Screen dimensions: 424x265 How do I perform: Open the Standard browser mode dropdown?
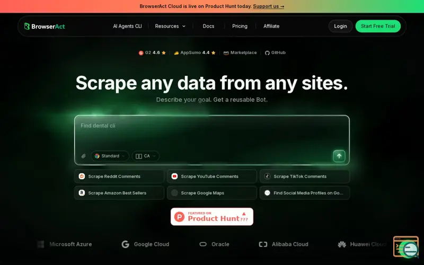coord(110,156)
